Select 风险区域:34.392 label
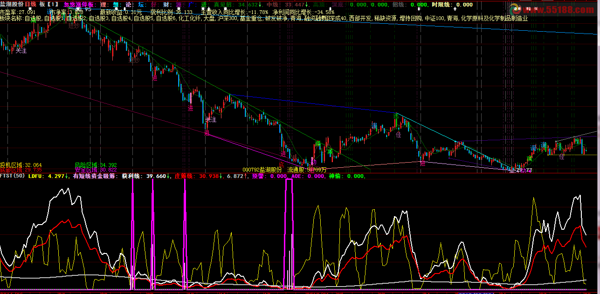 tap(96, 165)
